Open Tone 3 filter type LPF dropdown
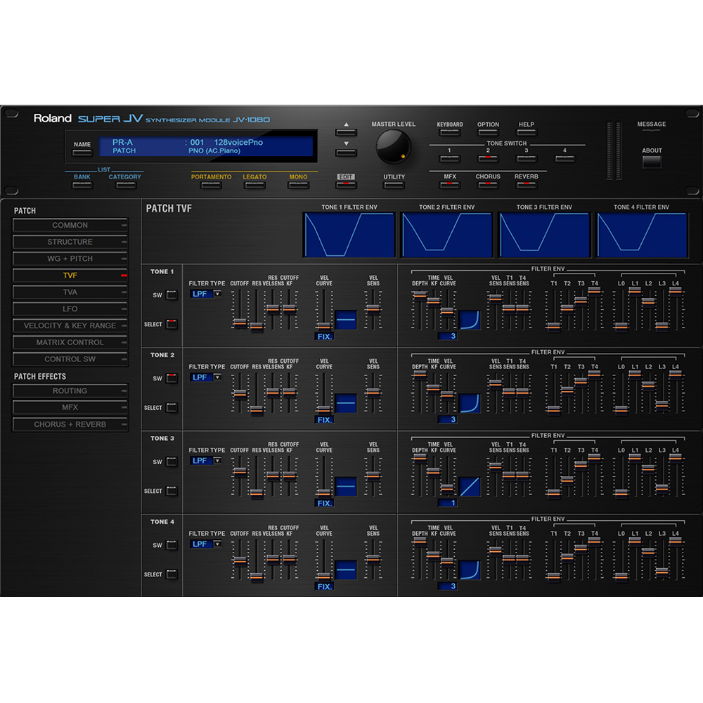 pyautogui.click(x=205, y=461)
